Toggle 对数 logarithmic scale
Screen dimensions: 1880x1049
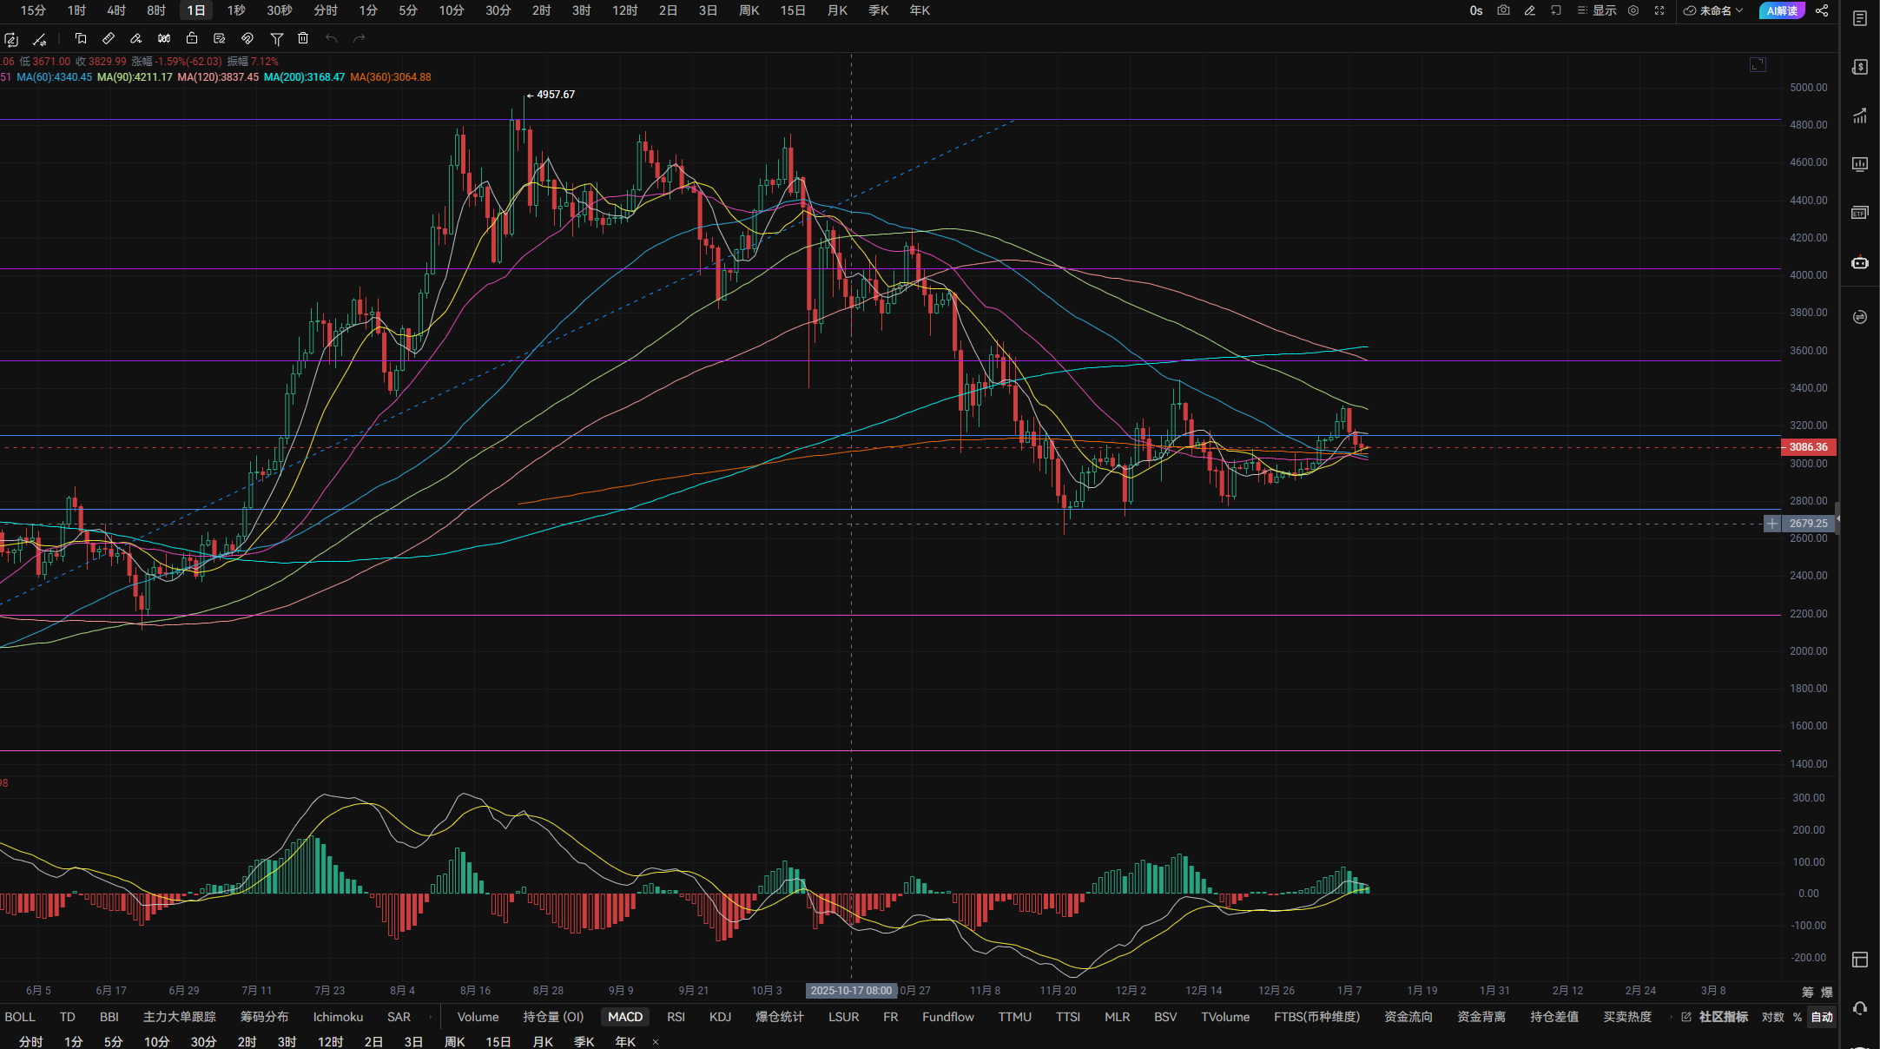click(x=1772, y=1017)
